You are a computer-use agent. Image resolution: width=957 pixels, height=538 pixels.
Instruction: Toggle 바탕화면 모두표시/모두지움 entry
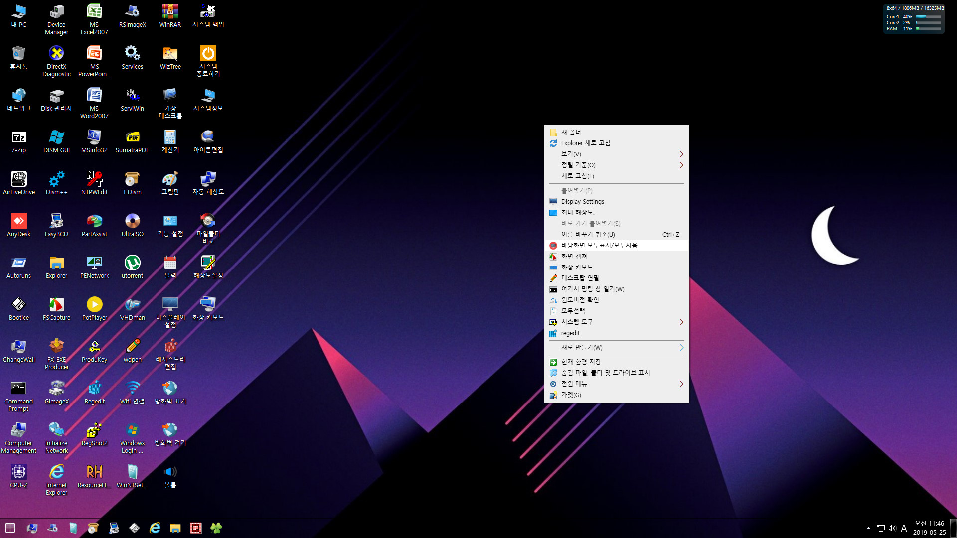click(x=616, y=245)
